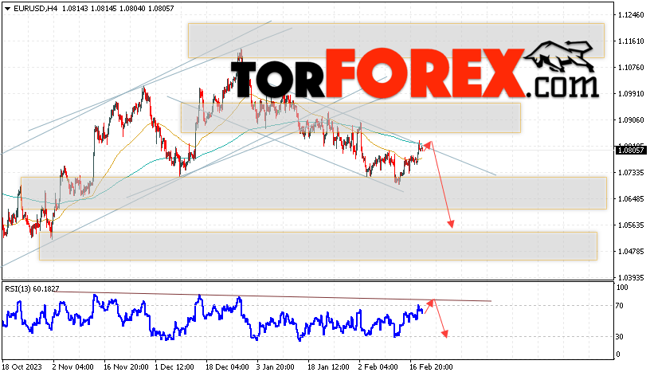Click the RSI 0 scale label
650x376 pixels.
tap(618, 354)
